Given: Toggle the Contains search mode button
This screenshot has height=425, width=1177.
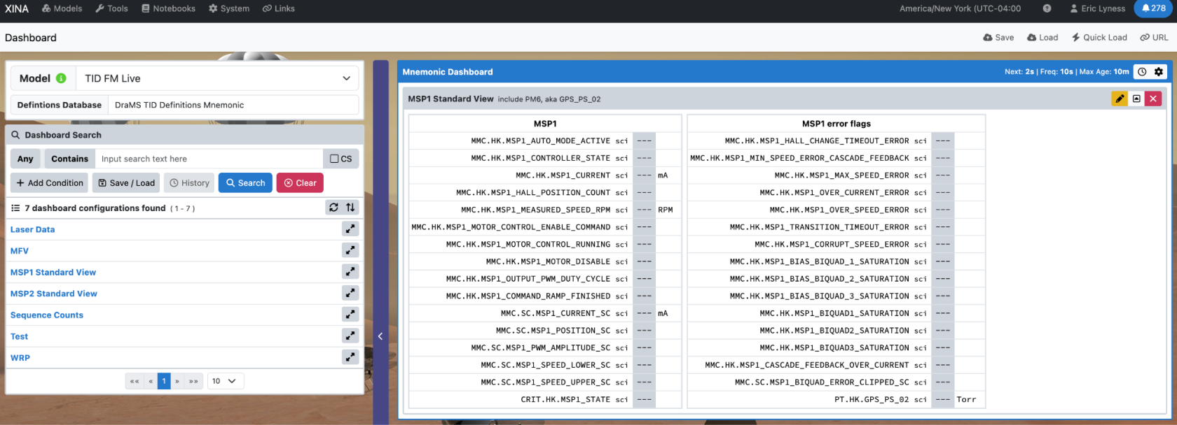Looking at the screenshot, I should pos(69,159).
